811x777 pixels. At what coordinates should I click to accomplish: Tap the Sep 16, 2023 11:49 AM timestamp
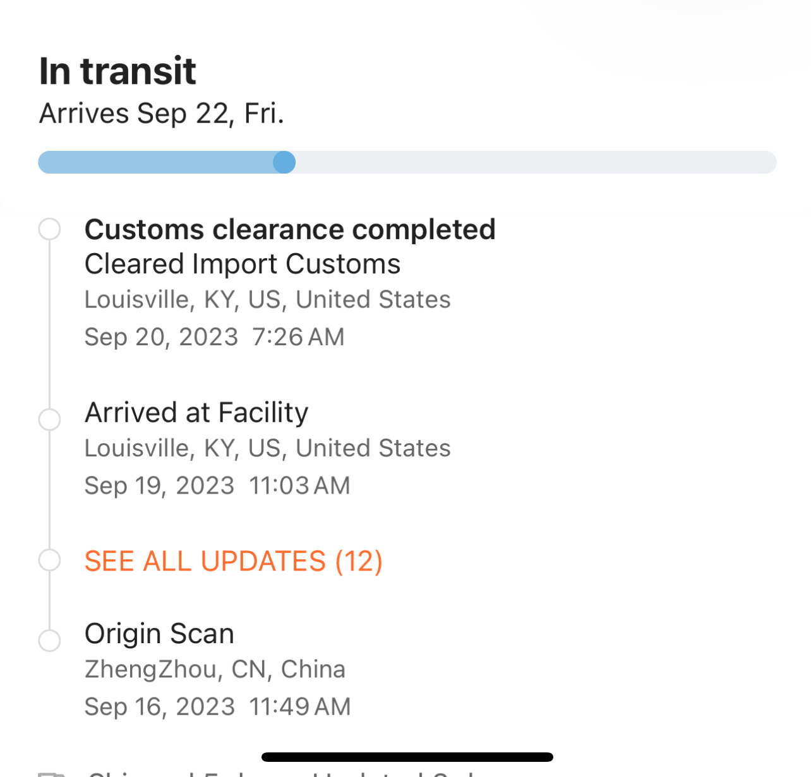217,707
